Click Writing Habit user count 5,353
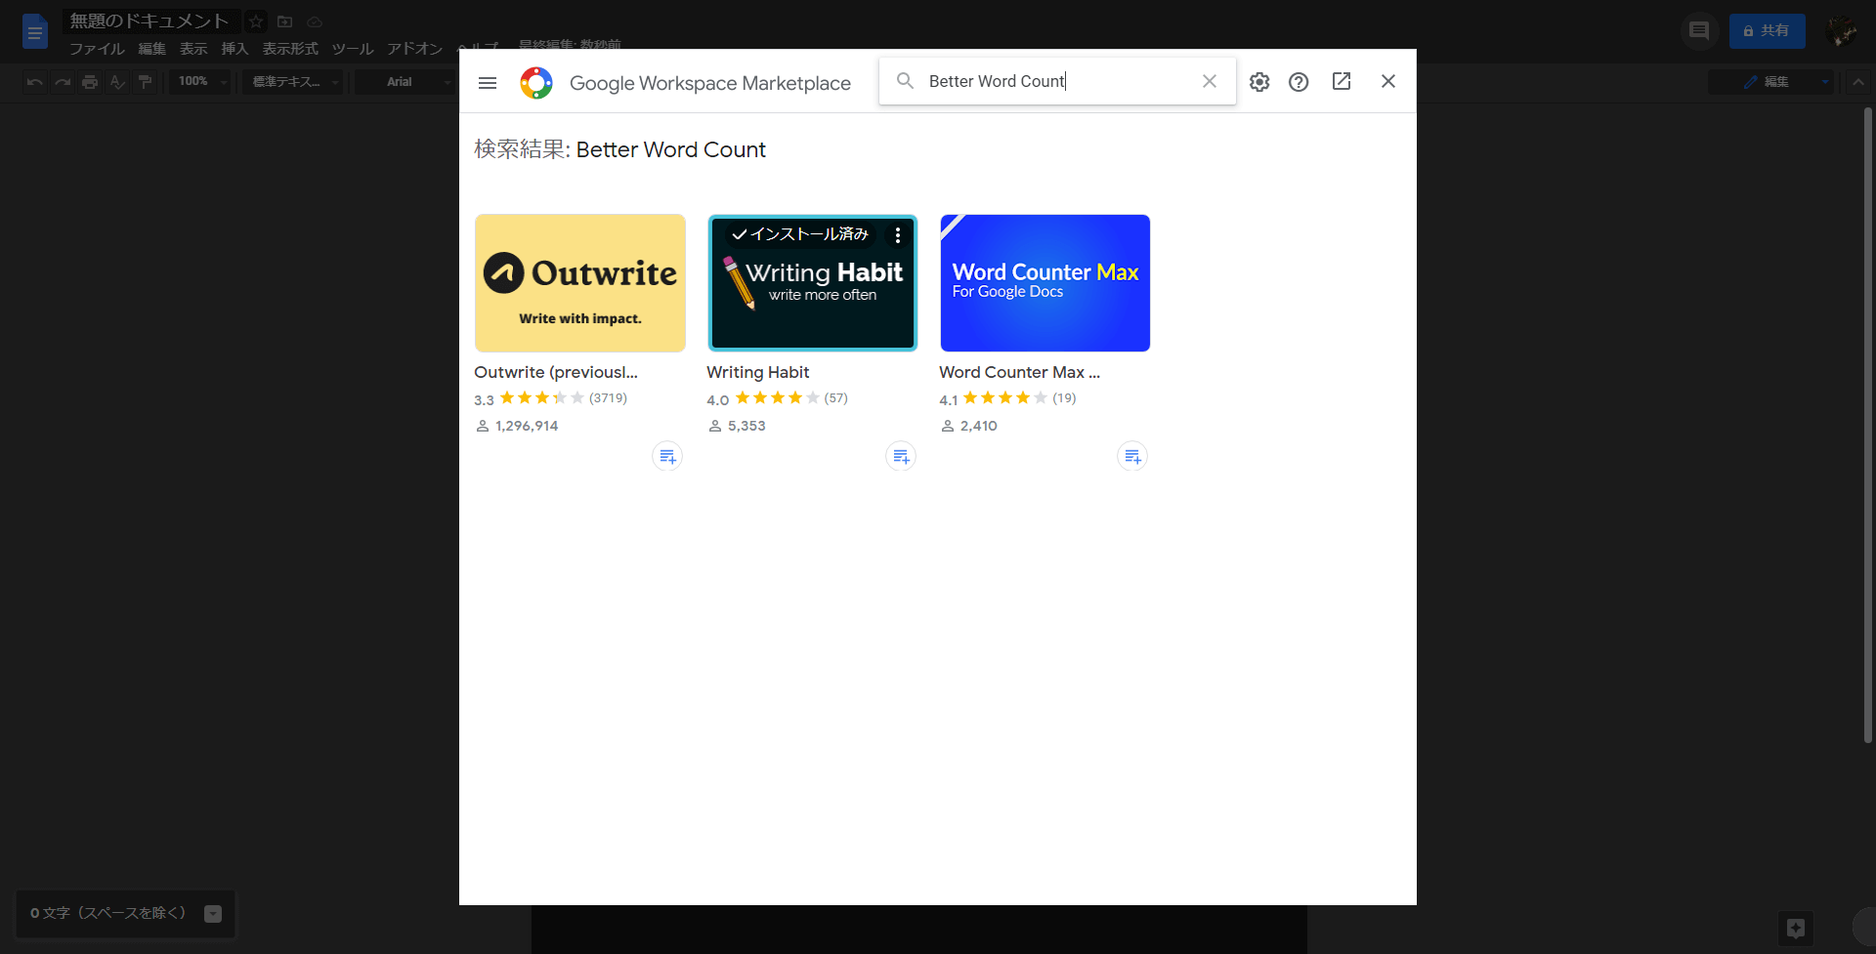 (737, 426)
